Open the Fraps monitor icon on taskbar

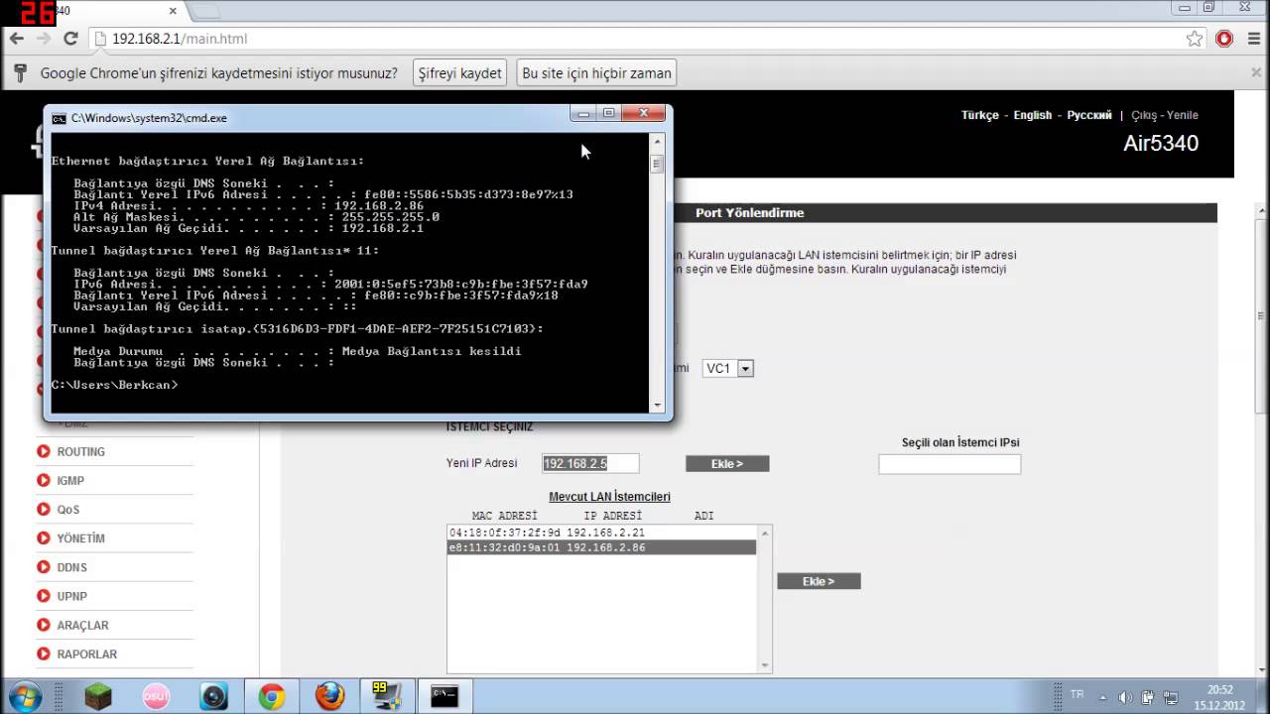tap(386, 696)
